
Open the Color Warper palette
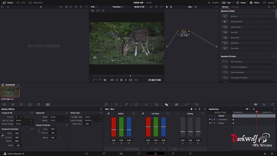116,104
